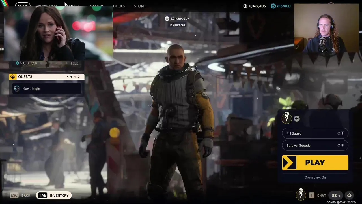Click the Movie Night quest icon
Screen dimensions: 362x204
point(16,89)
